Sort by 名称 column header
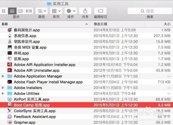 (45, 24)
